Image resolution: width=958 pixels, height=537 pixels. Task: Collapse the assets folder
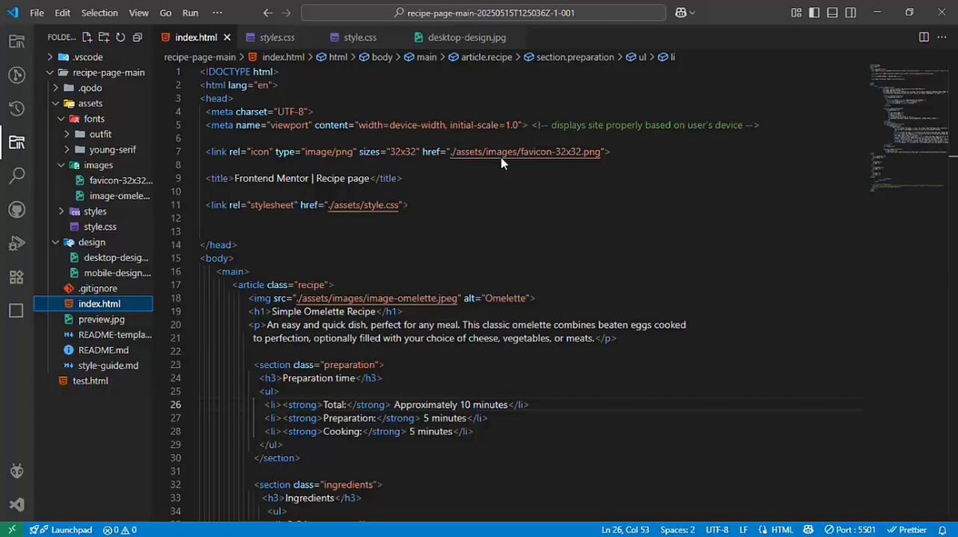(x=56, y=104)
